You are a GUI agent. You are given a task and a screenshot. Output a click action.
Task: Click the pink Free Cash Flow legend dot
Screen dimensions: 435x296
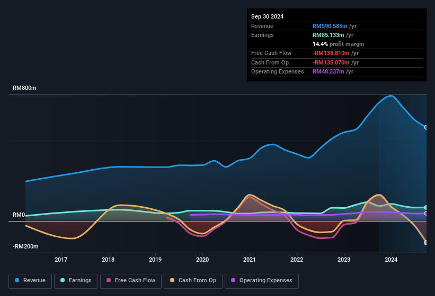click(109, 280)
